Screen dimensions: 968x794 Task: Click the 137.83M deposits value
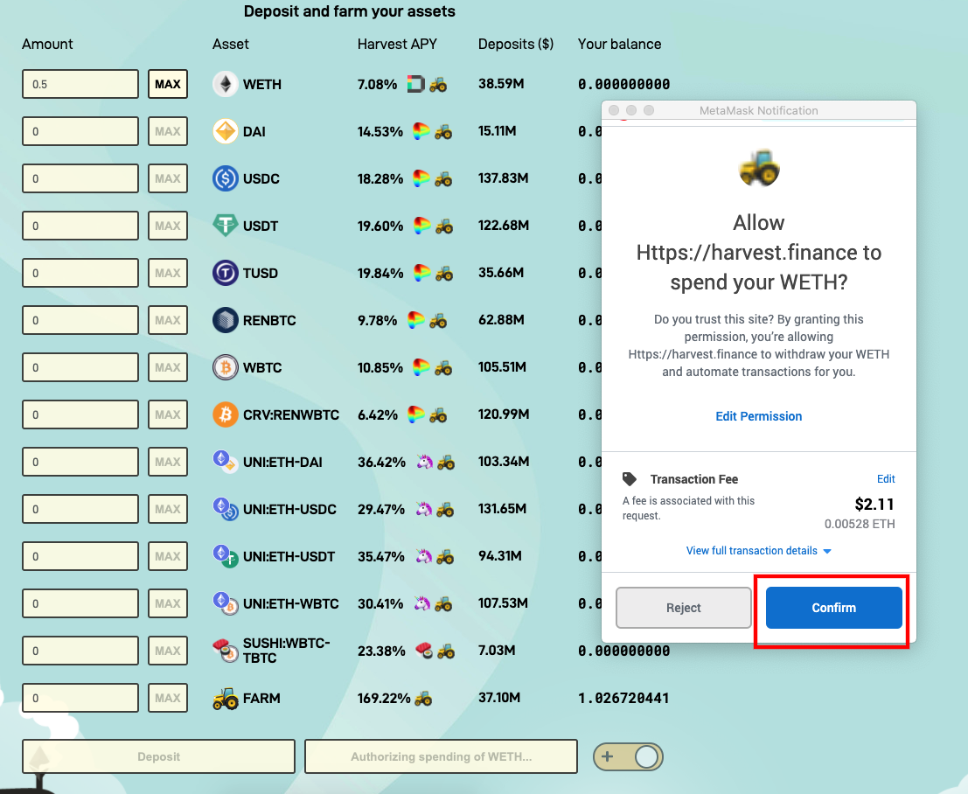coord(503,178)
